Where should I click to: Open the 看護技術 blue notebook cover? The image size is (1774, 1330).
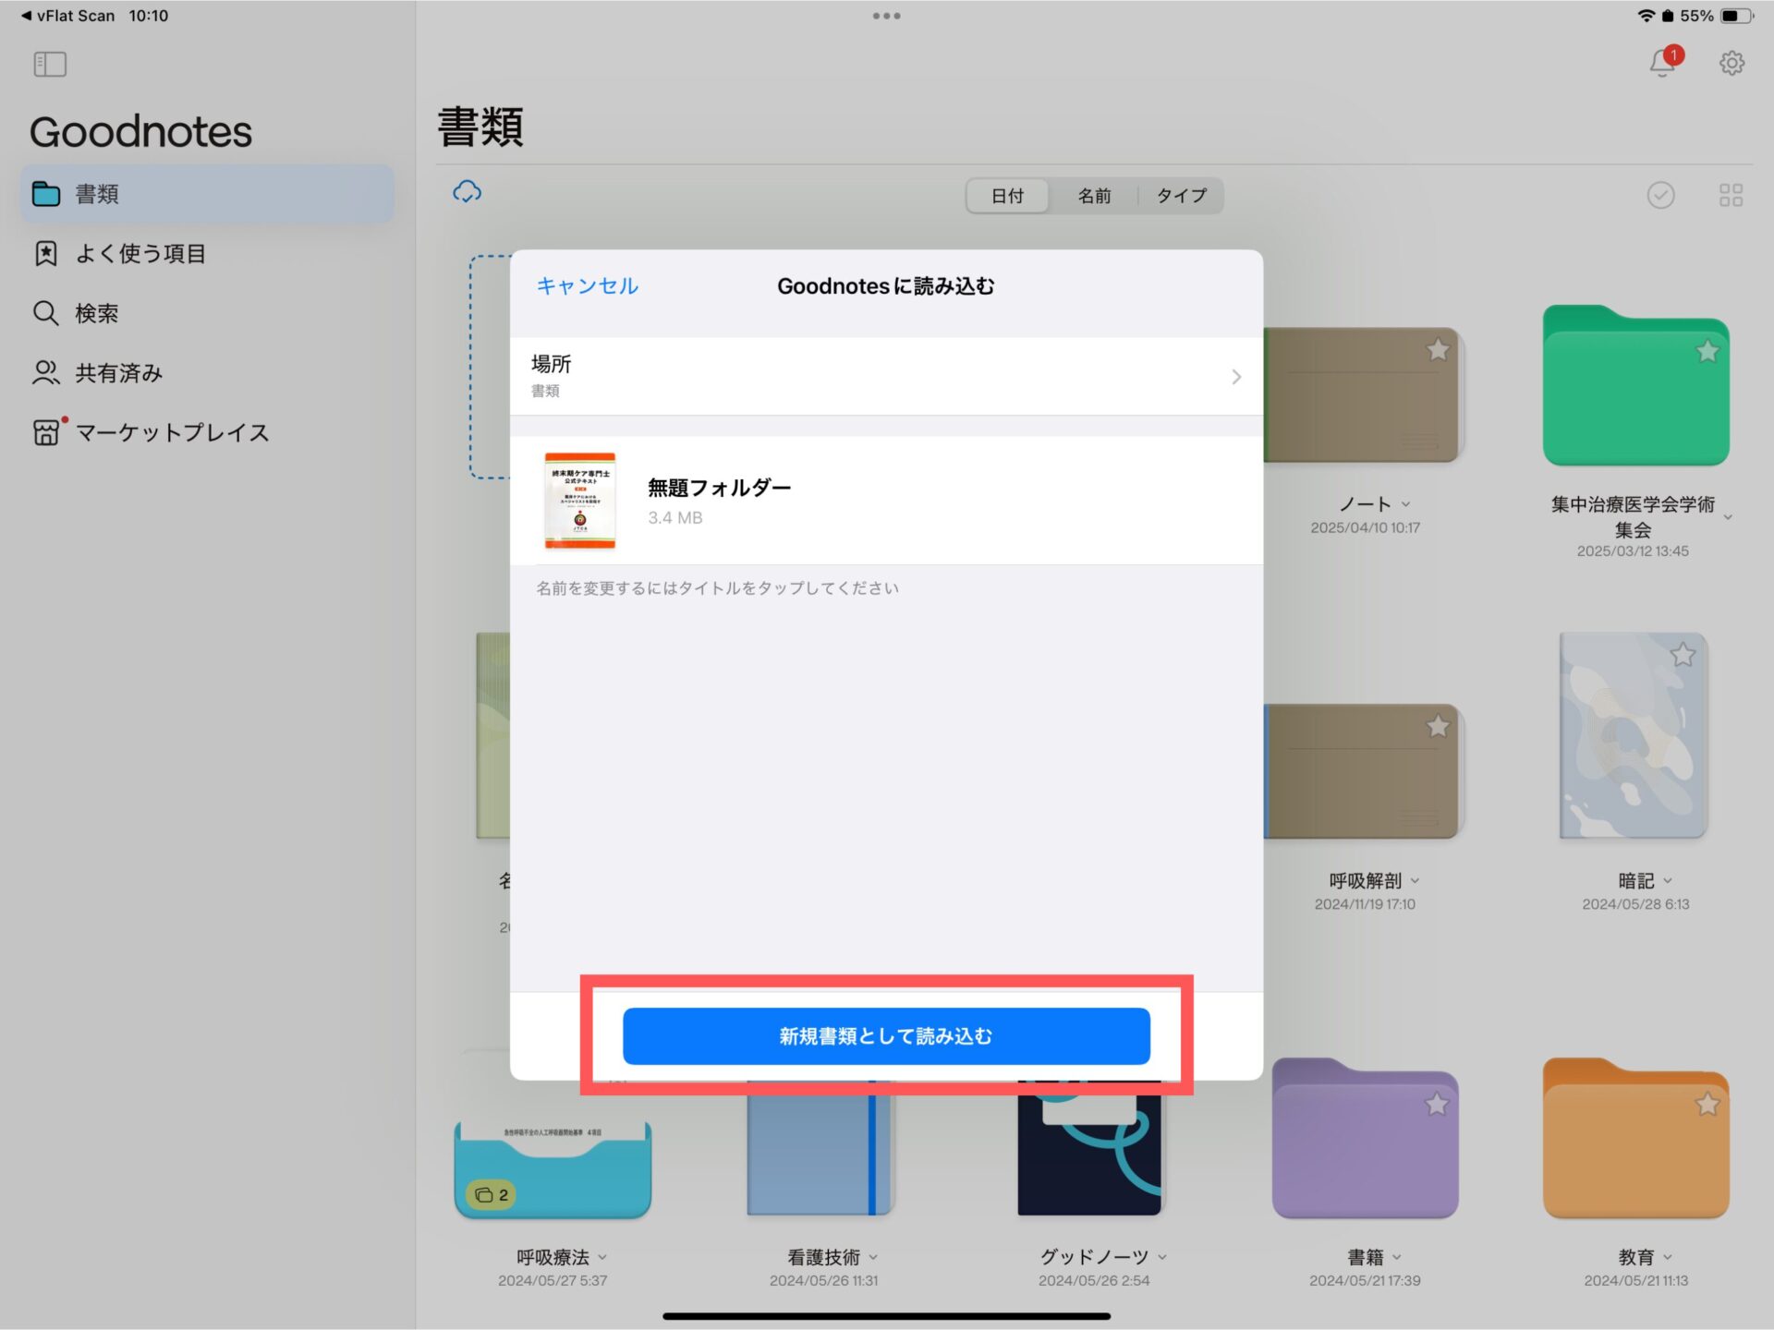pyautogui.click(x=820, y=1148)
